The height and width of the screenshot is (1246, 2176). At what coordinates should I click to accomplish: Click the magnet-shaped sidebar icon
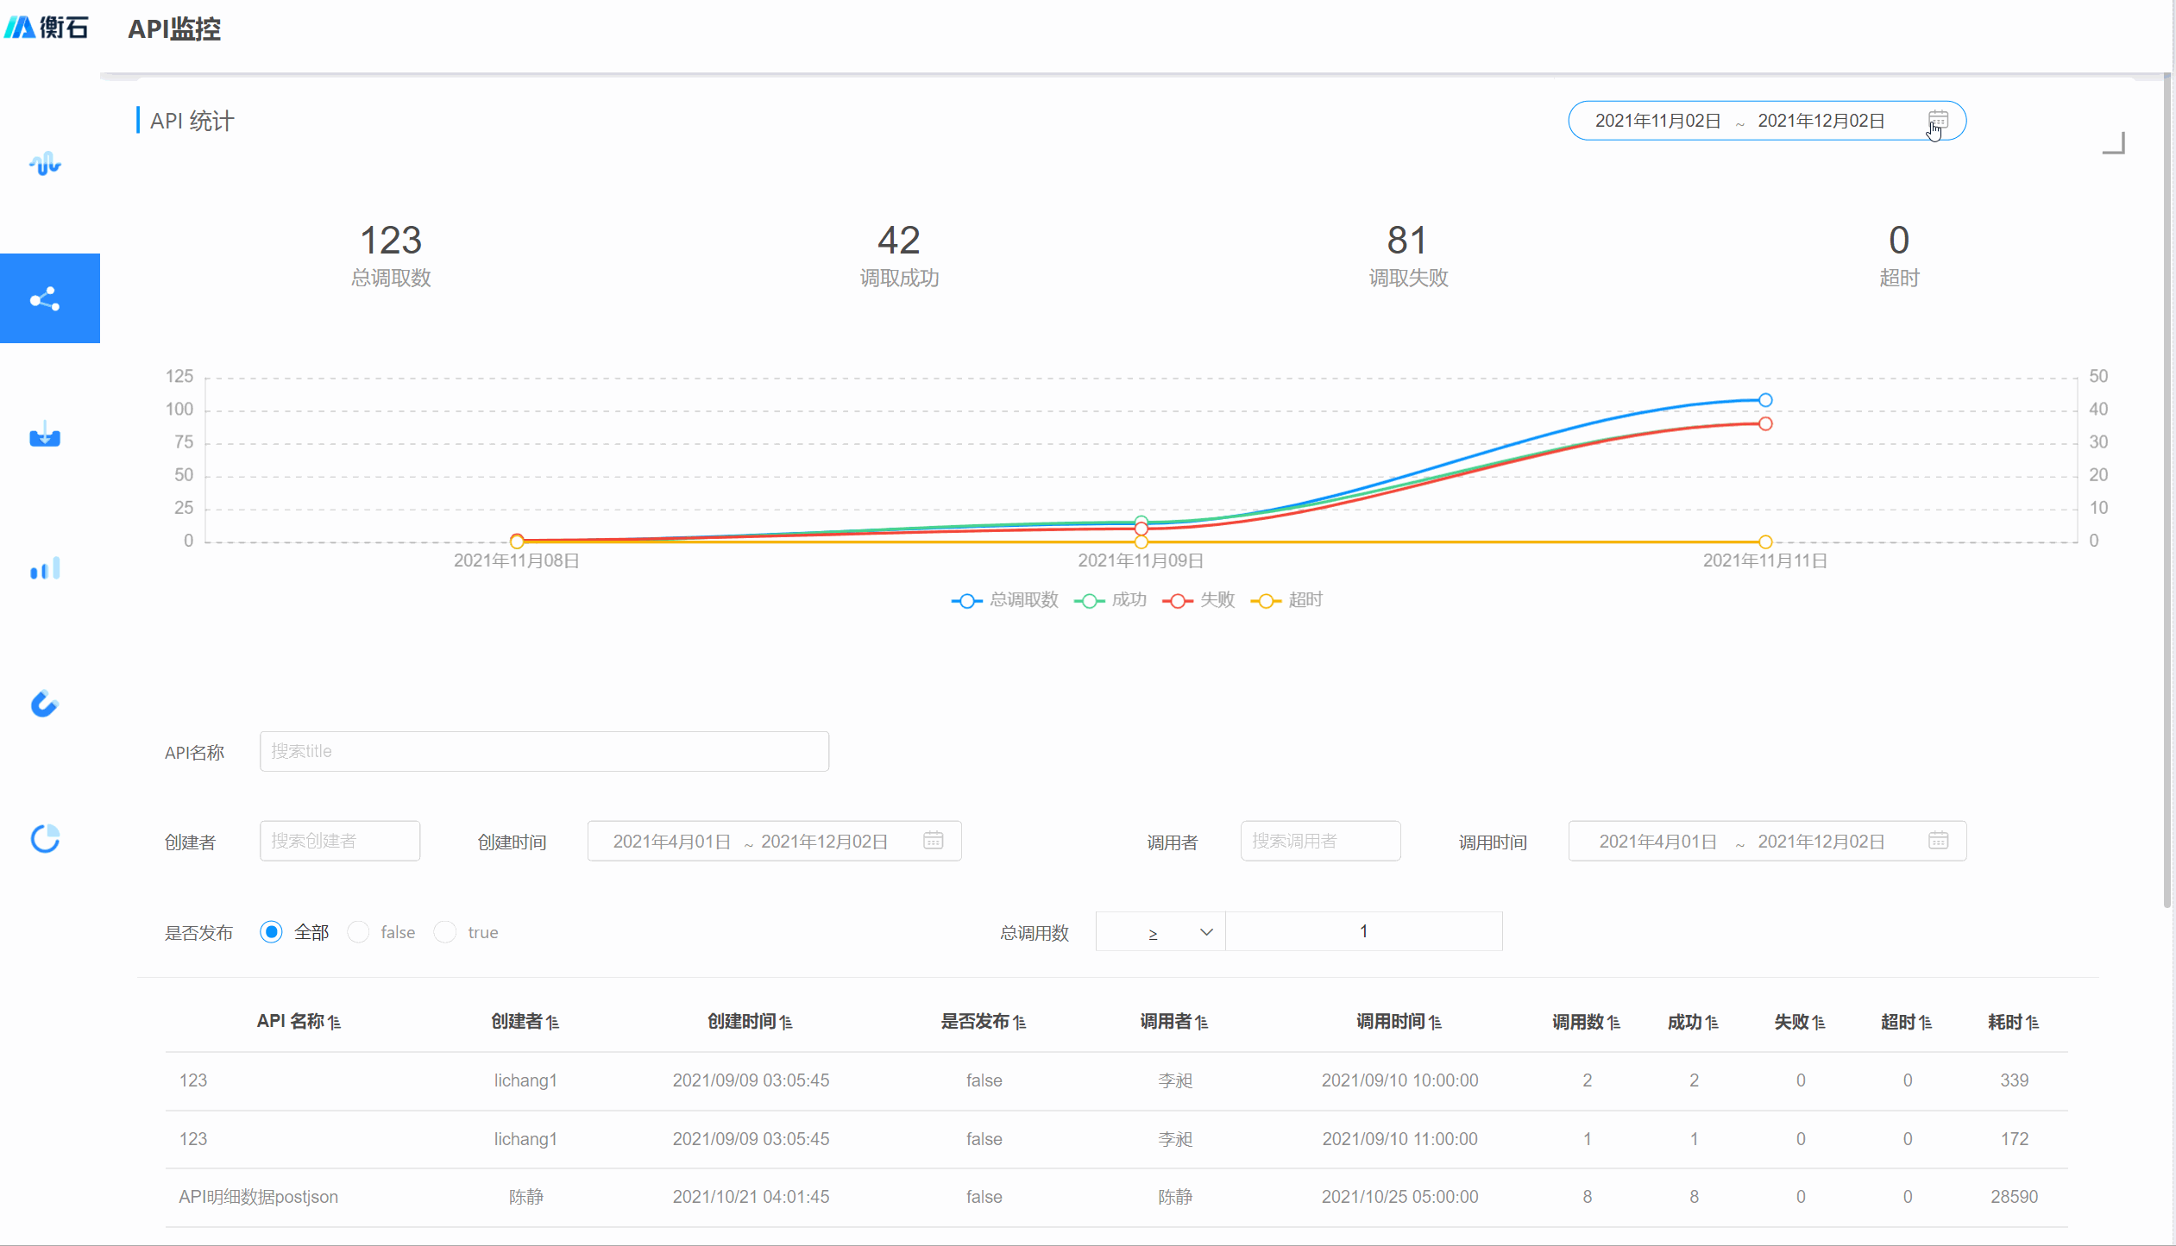[x=45, y=704]
